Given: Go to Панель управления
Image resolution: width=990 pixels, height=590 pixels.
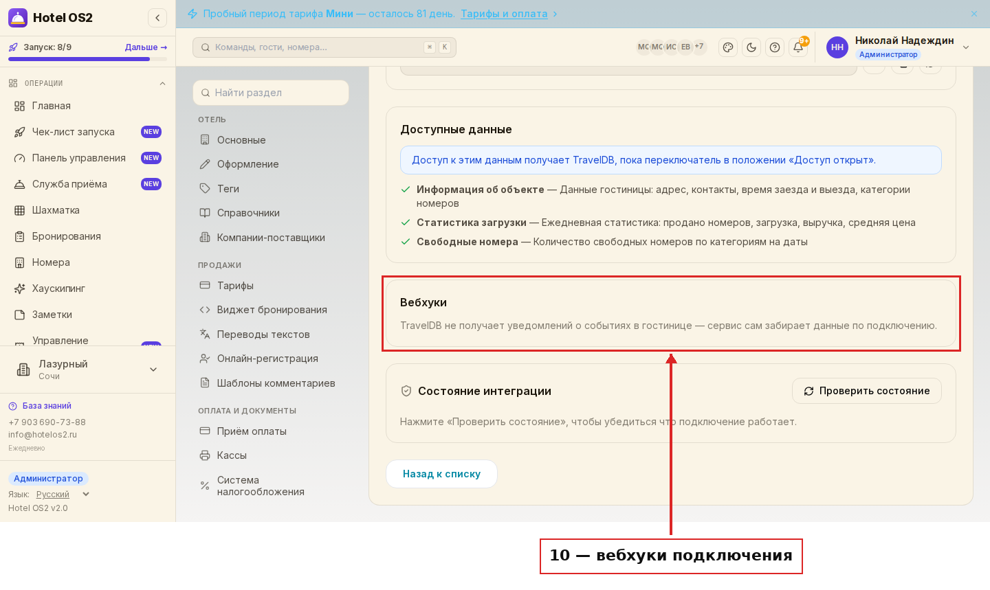Looking at the screenshot, I should coord(87,158).
